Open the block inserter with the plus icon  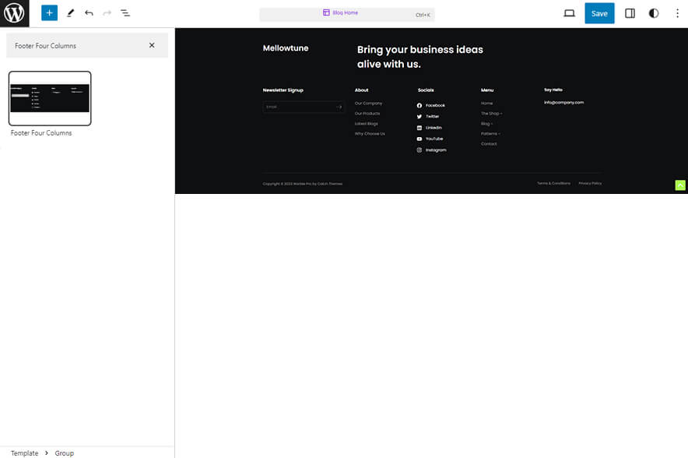tap(48, 12)
